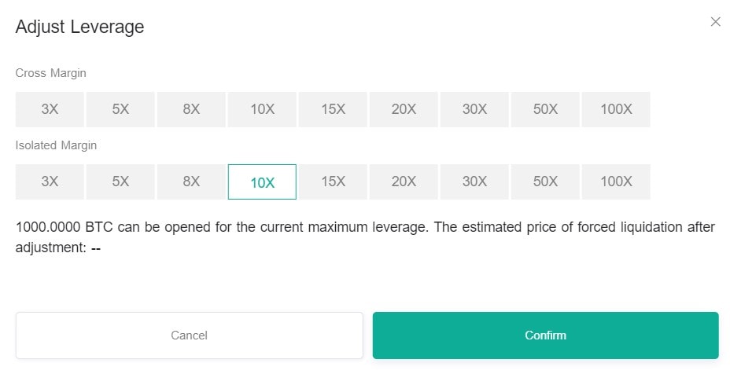Click the highlighted 10X Isolated Margin option

tap(262, 181)
